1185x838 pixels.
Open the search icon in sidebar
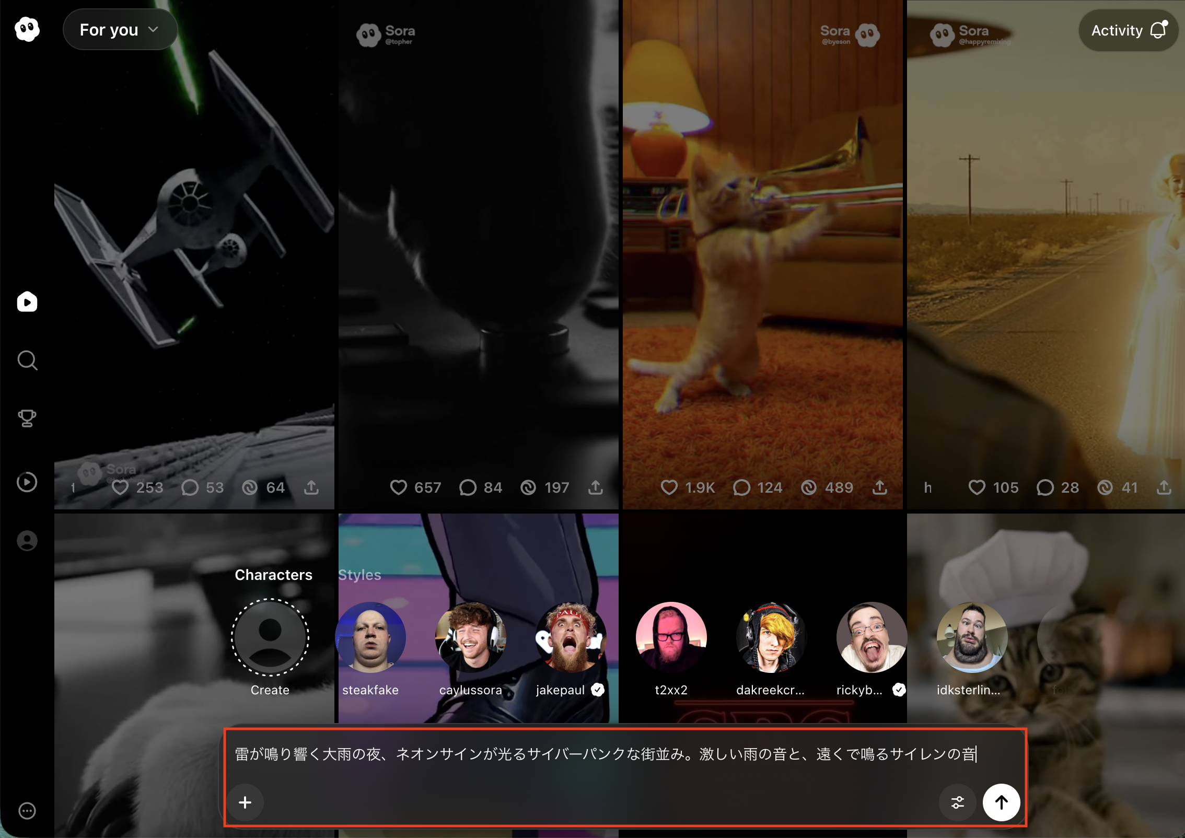click(x=27, y=360)
